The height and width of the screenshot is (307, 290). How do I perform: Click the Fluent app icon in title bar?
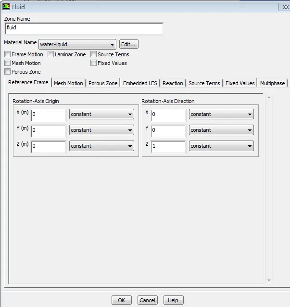tap(6, 7)
